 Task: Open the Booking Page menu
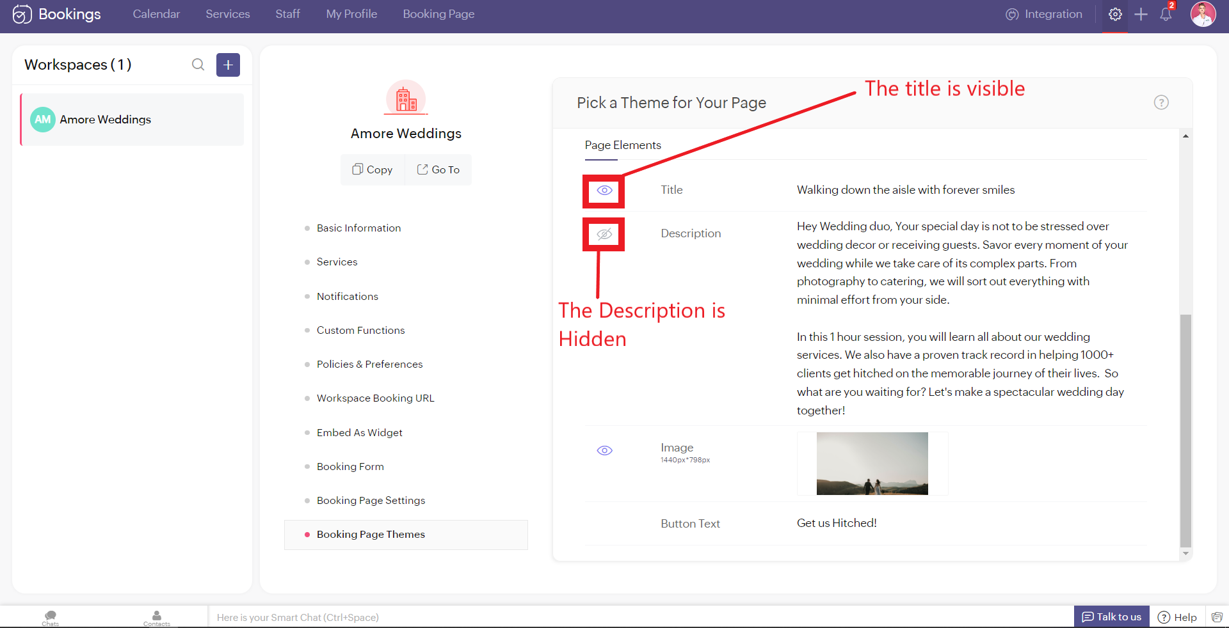click(438, 14)
